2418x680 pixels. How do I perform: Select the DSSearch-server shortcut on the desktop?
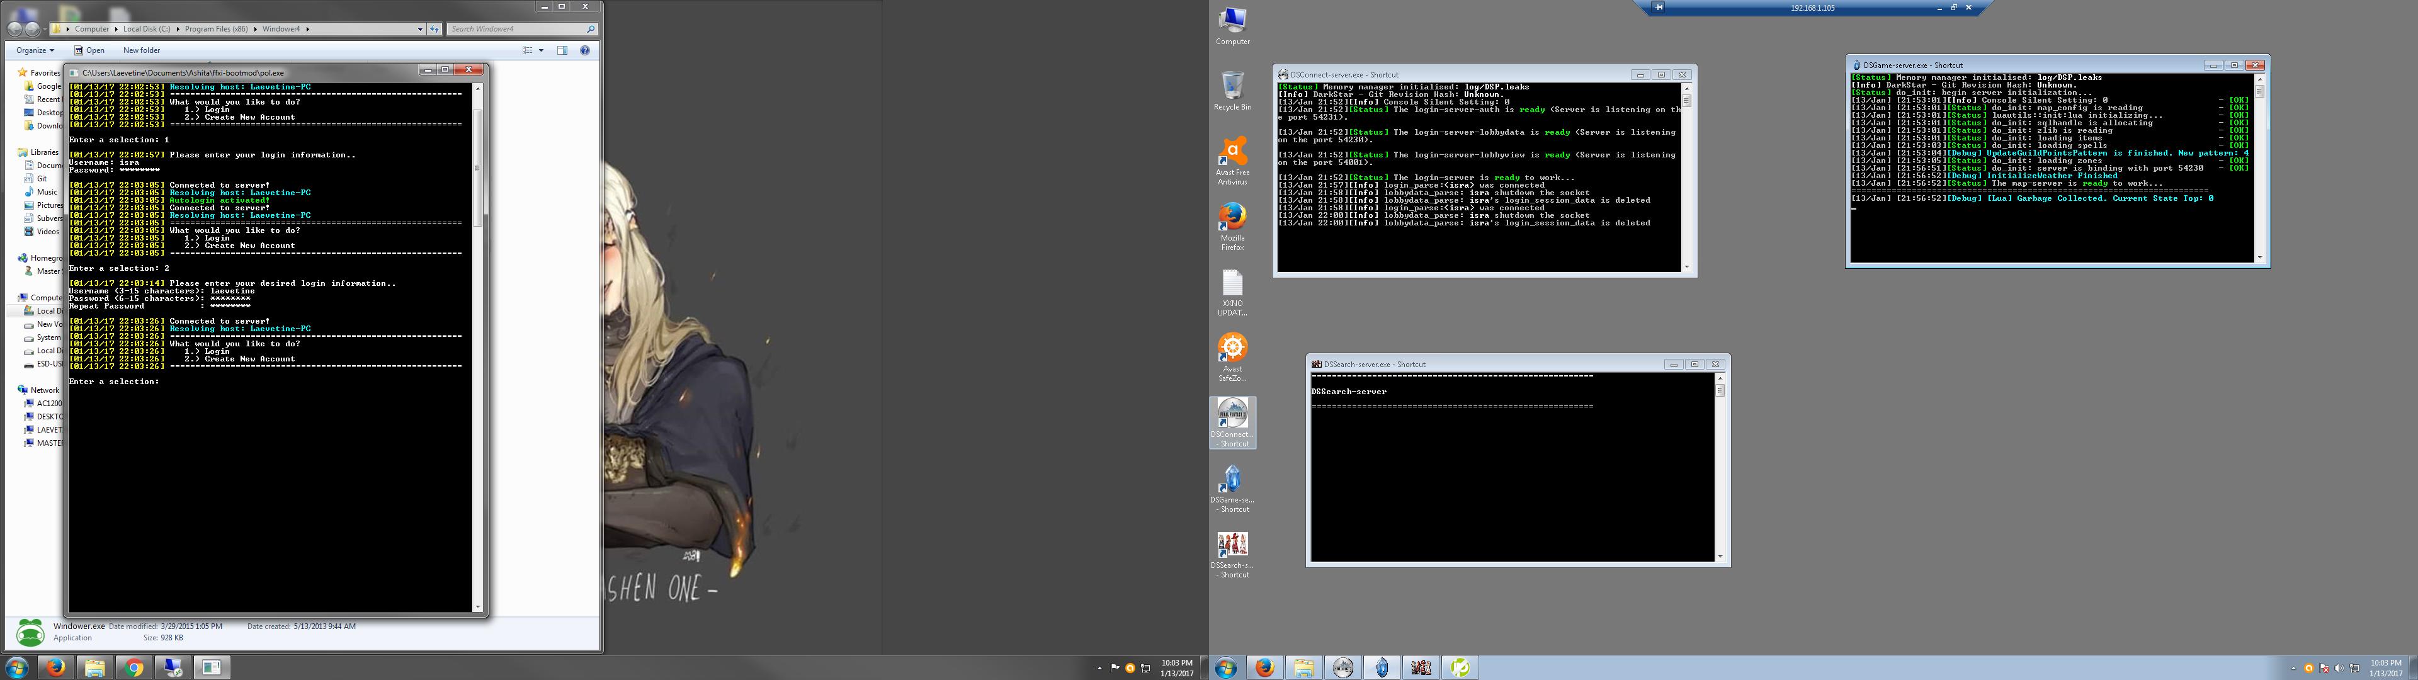point(1232,546)
